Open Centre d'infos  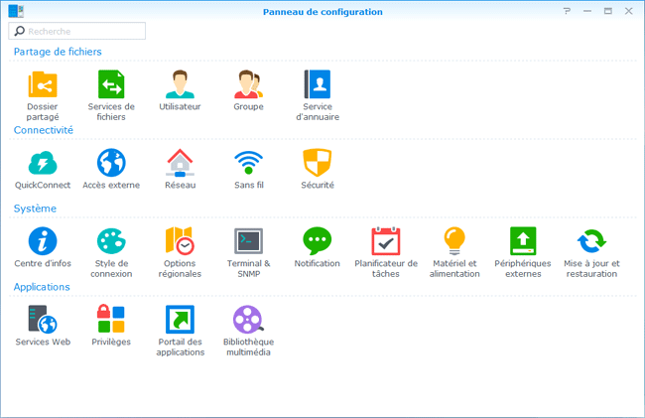[x=43, y=240]
